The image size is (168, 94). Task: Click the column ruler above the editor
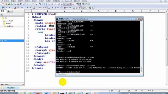click(x=99, y=11)
